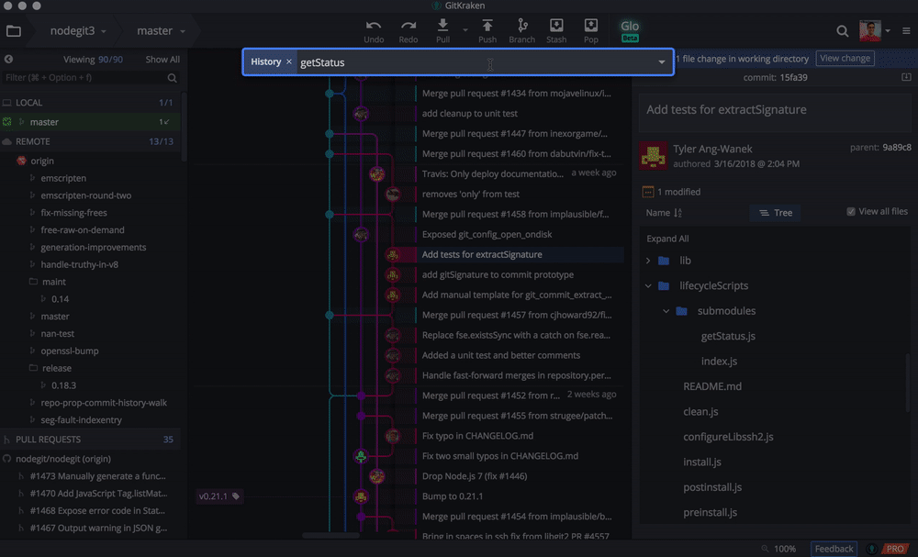Screen dimensions: 918x557
Task: Open the toolbar search magnifier
Action: [x=842, y=31]
